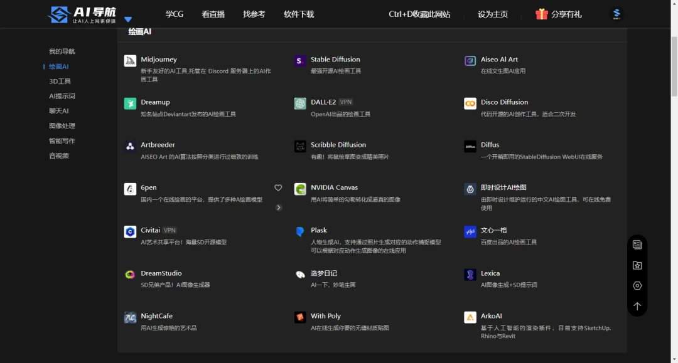Expand the dropdown arrow beside AI导航 logo
This screenshot has width=678, height=363.
pos(128,19)
